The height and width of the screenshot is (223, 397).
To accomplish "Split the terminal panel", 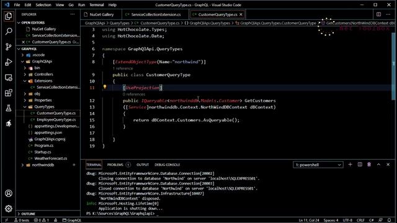I will coord(360,165).
